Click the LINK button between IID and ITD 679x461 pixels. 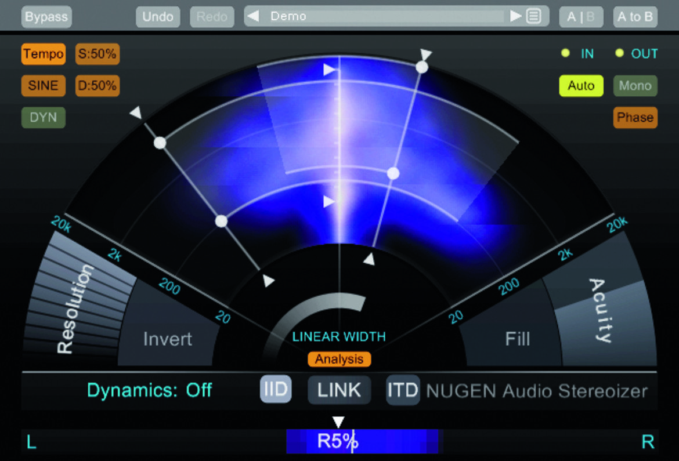coord(339,390)
